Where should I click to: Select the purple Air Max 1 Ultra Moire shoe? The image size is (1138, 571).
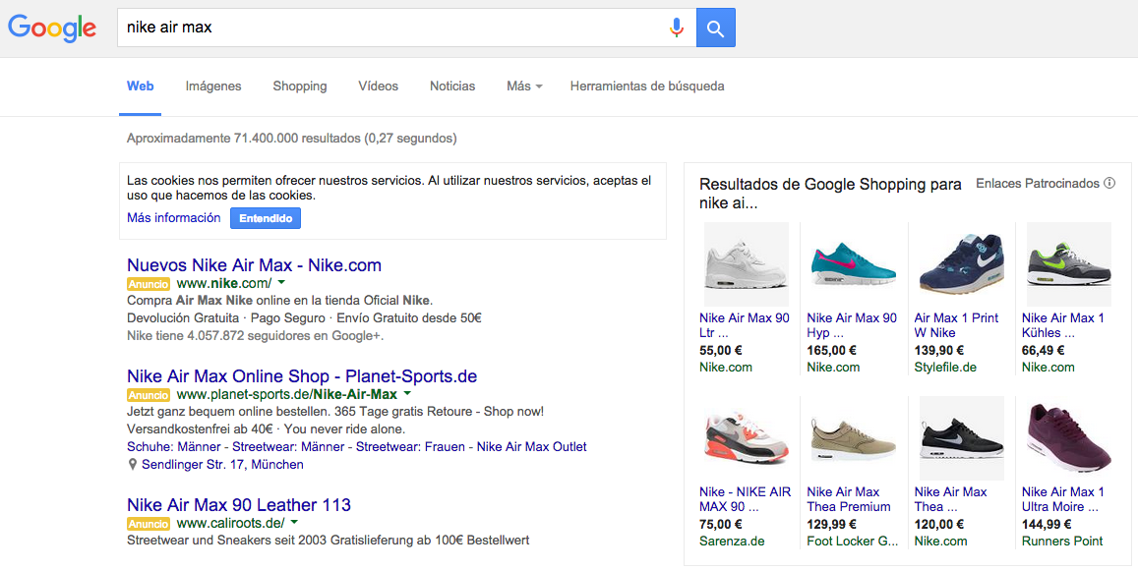[1068, 437]
